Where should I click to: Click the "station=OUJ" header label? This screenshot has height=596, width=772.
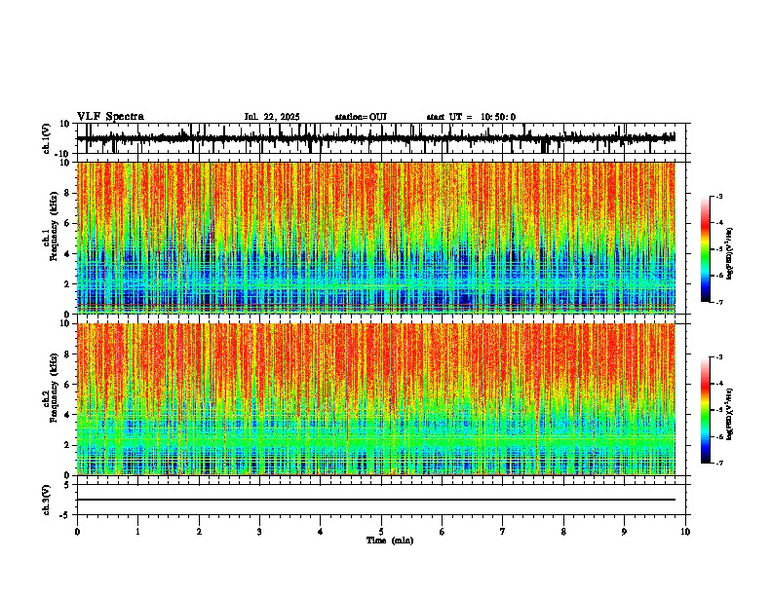(361, 117)
